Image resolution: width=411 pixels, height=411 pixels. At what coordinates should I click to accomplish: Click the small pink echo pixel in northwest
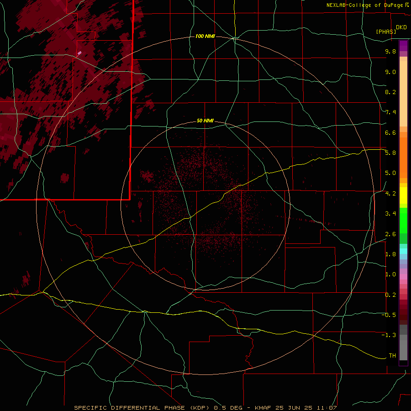pyautogui.click(x=79, y=53)
